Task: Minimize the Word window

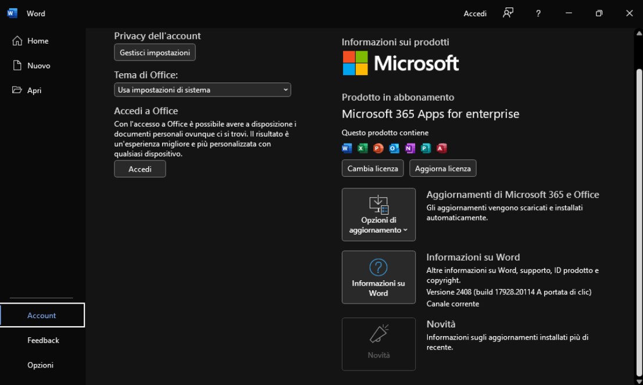Action: point(569,13)
